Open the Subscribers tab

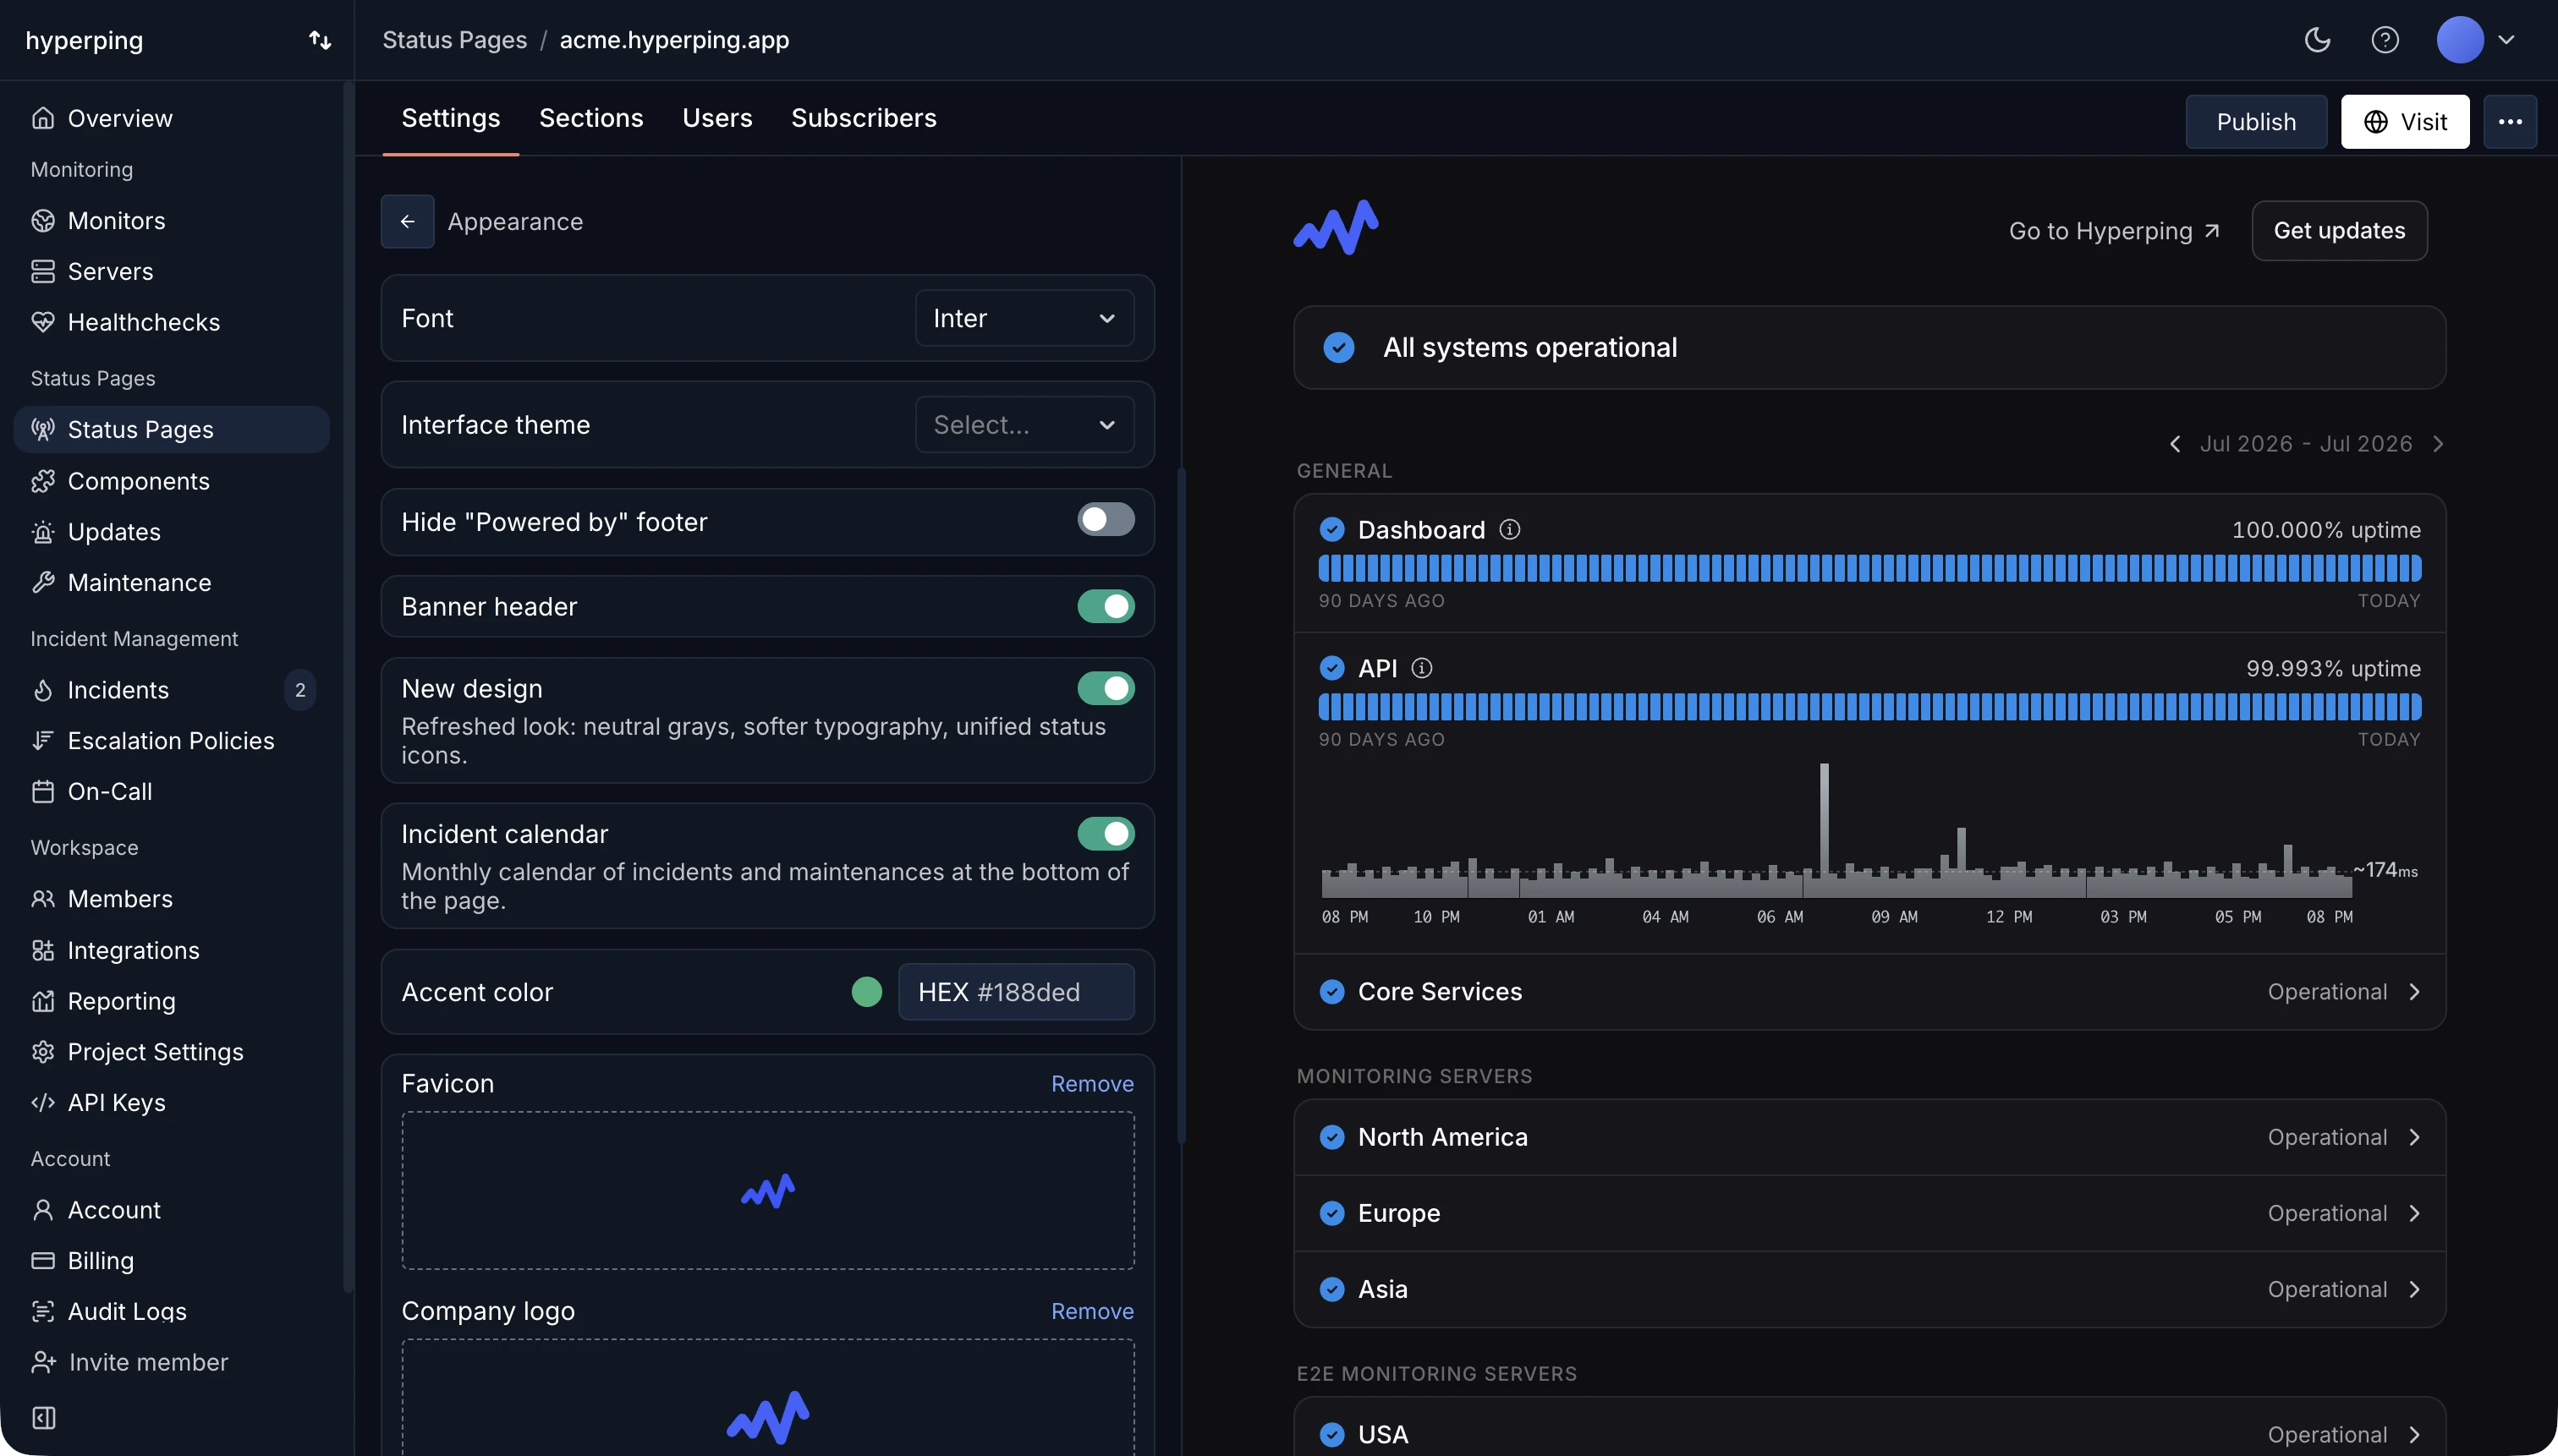pos(865,118)
